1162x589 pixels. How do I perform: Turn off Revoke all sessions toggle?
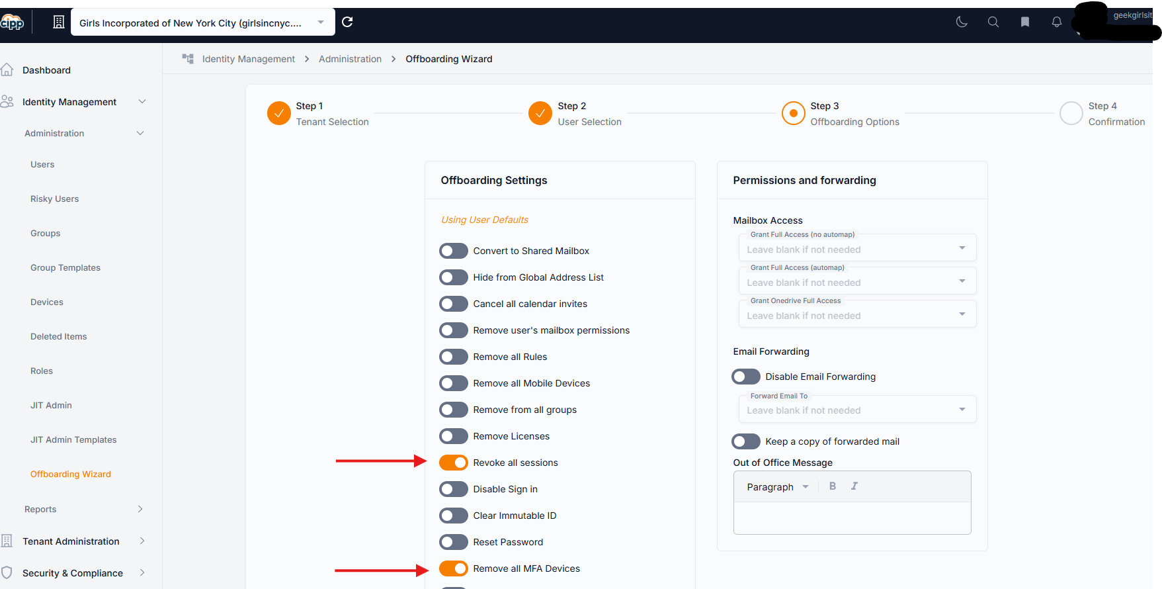(454, 463)
